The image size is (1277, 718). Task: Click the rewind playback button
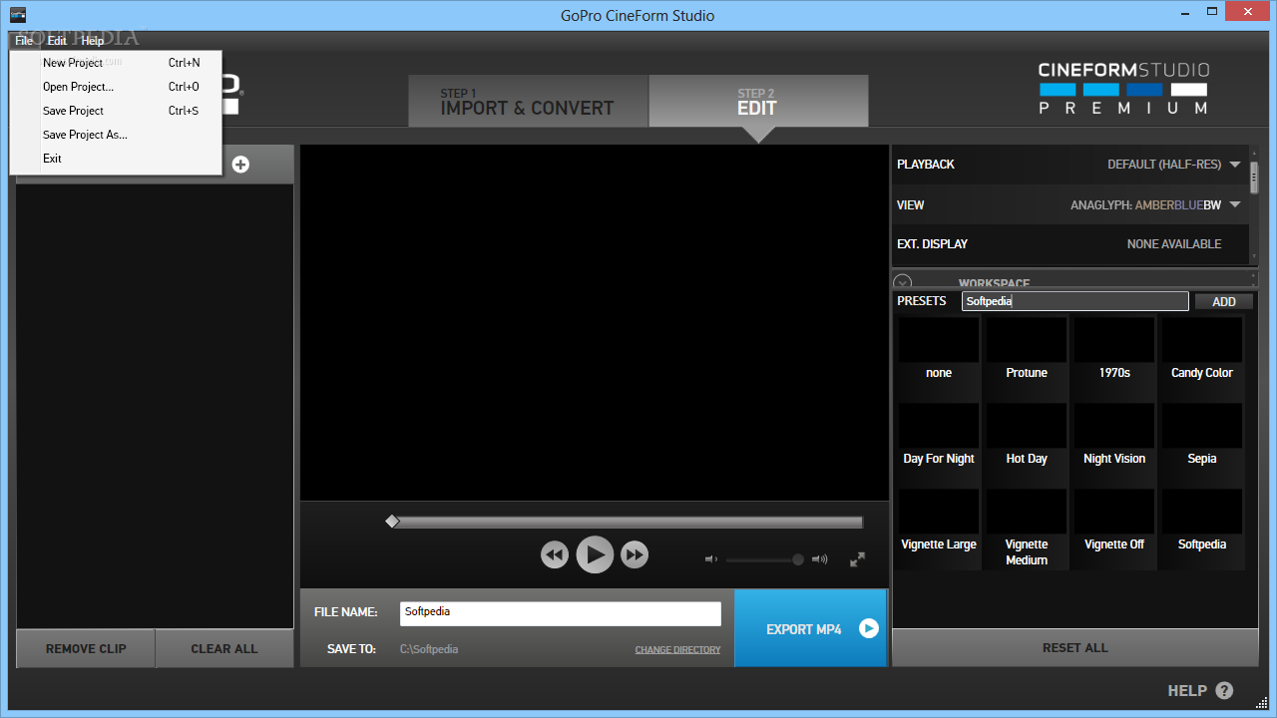click(x=555, y=554)
